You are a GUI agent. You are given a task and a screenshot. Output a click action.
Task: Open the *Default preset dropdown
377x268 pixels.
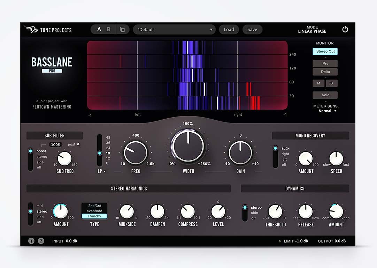click(x=174, y=29)
